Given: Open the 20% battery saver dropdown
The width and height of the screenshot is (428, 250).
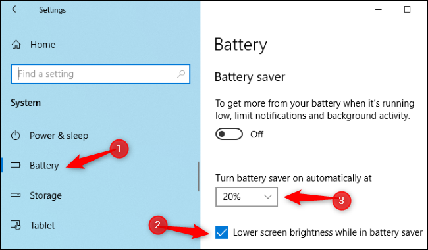Looking at the screenshot, I should pyautogui.click(x=246, y=197).
